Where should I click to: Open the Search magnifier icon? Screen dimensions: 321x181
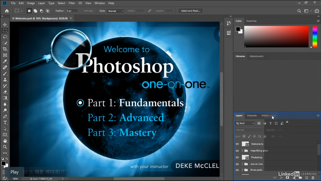pyautogui.click(x=299, y=11)
